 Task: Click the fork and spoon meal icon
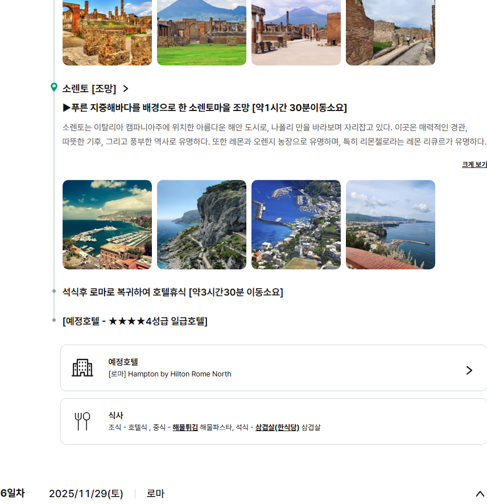[82, 421]
